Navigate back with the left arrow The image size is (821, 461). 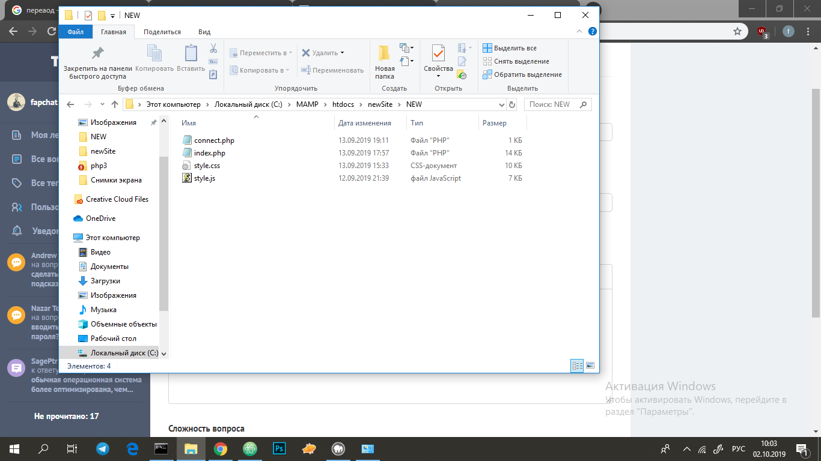(70, 104)
